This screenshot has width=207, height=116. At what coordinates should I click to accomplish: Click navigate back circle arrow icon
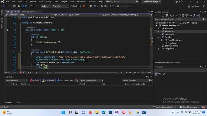[4, 6]
